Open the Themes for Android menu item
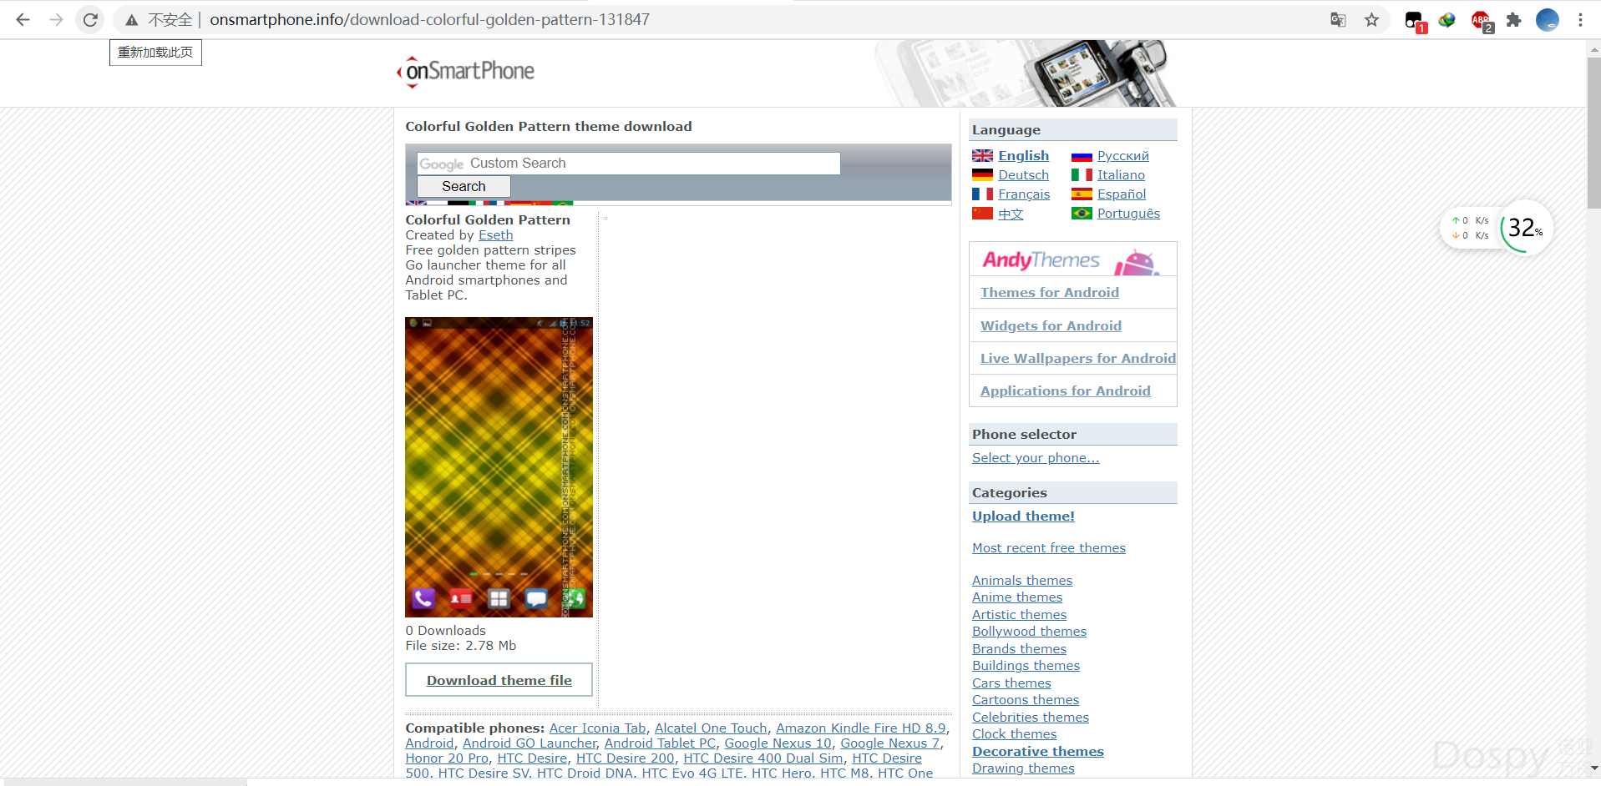This screenshot has height=786, width=1601. coord(1049,293)
